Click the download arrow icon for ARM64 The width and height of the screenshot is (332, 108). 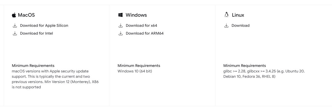click(x=120, y=33)
